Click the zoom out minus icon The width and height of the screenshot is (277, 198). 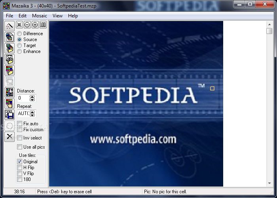[x=27, y=25]
